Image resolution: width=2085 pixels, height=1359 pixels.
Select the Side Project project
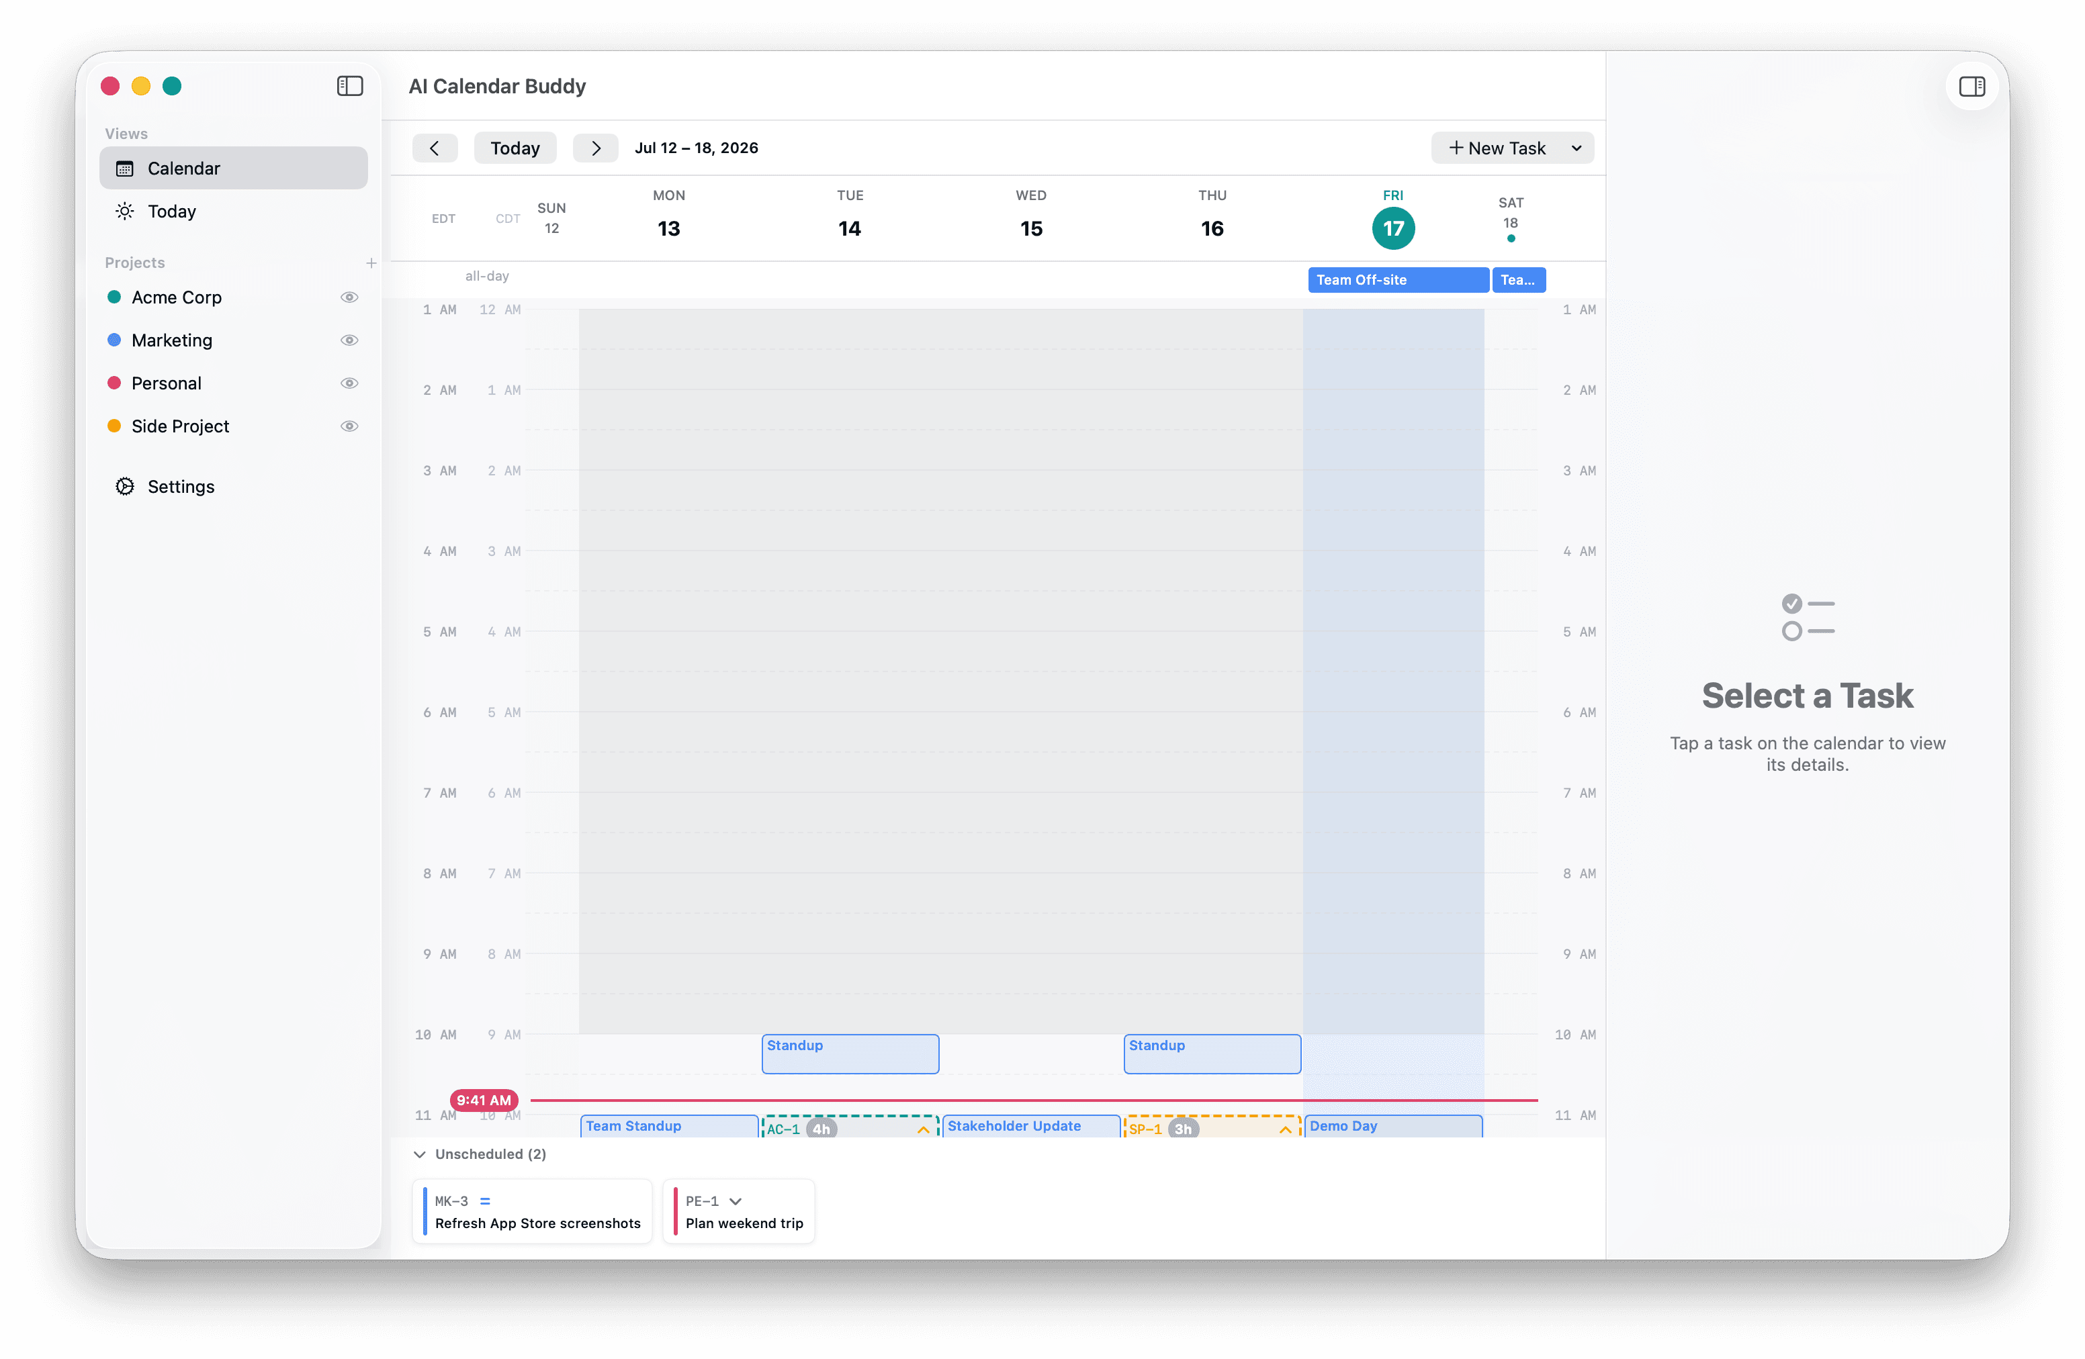[233, 426]
